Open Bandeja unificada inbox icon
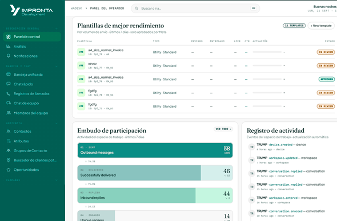 pos(9,75)
